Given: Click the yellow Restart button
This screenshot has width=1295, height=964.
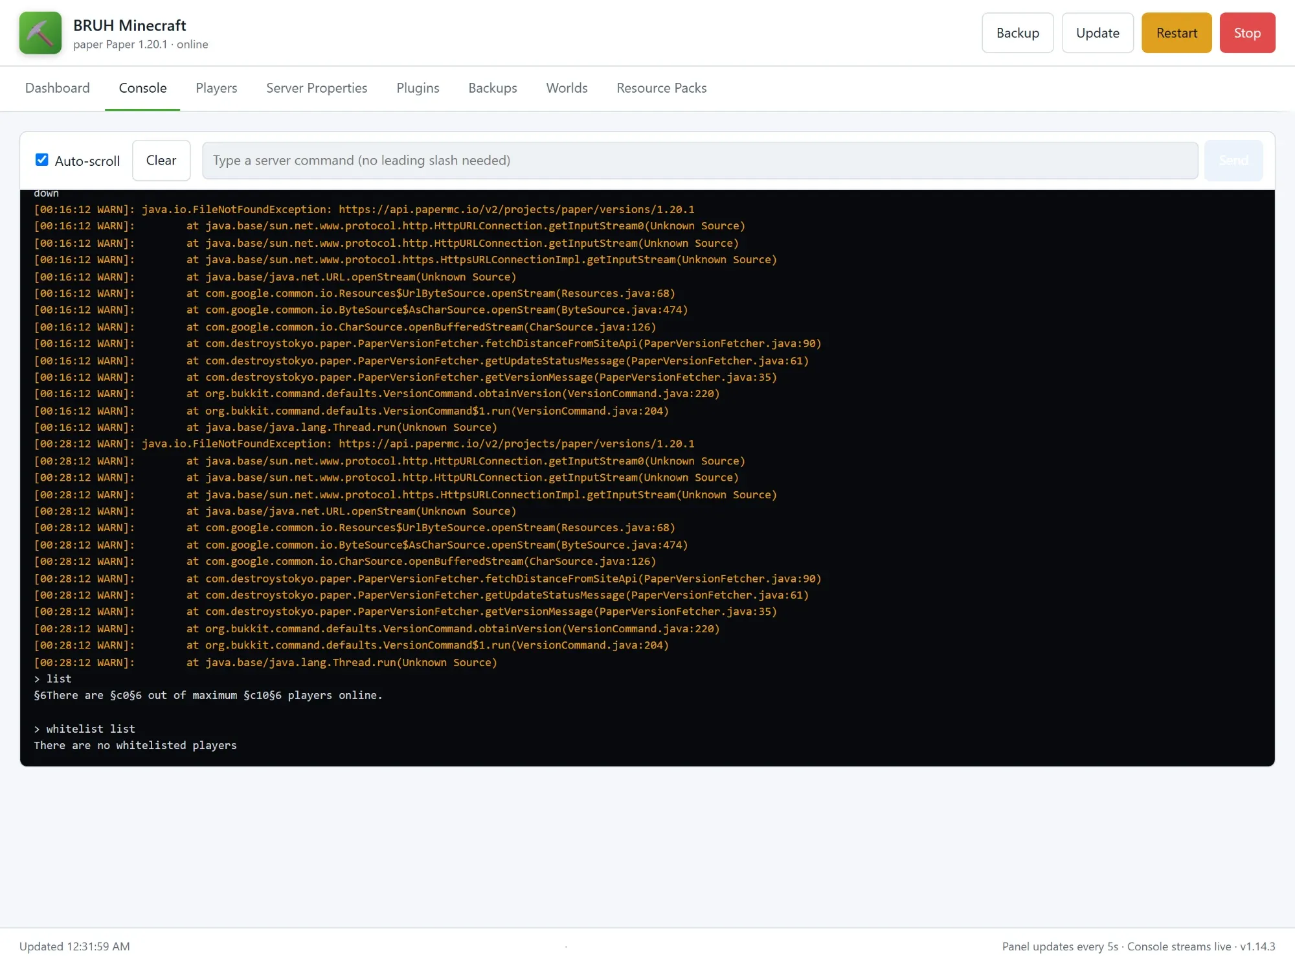Looking at the screenshot, I should 1177,33.
